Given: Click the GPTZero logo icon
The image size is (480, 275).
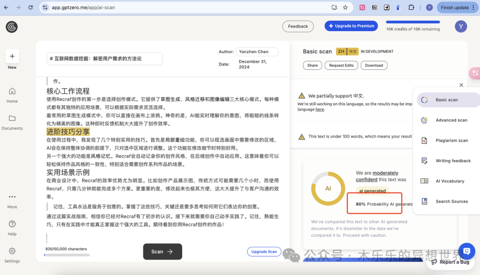Looking at the screenshot, I should (12, 27).
